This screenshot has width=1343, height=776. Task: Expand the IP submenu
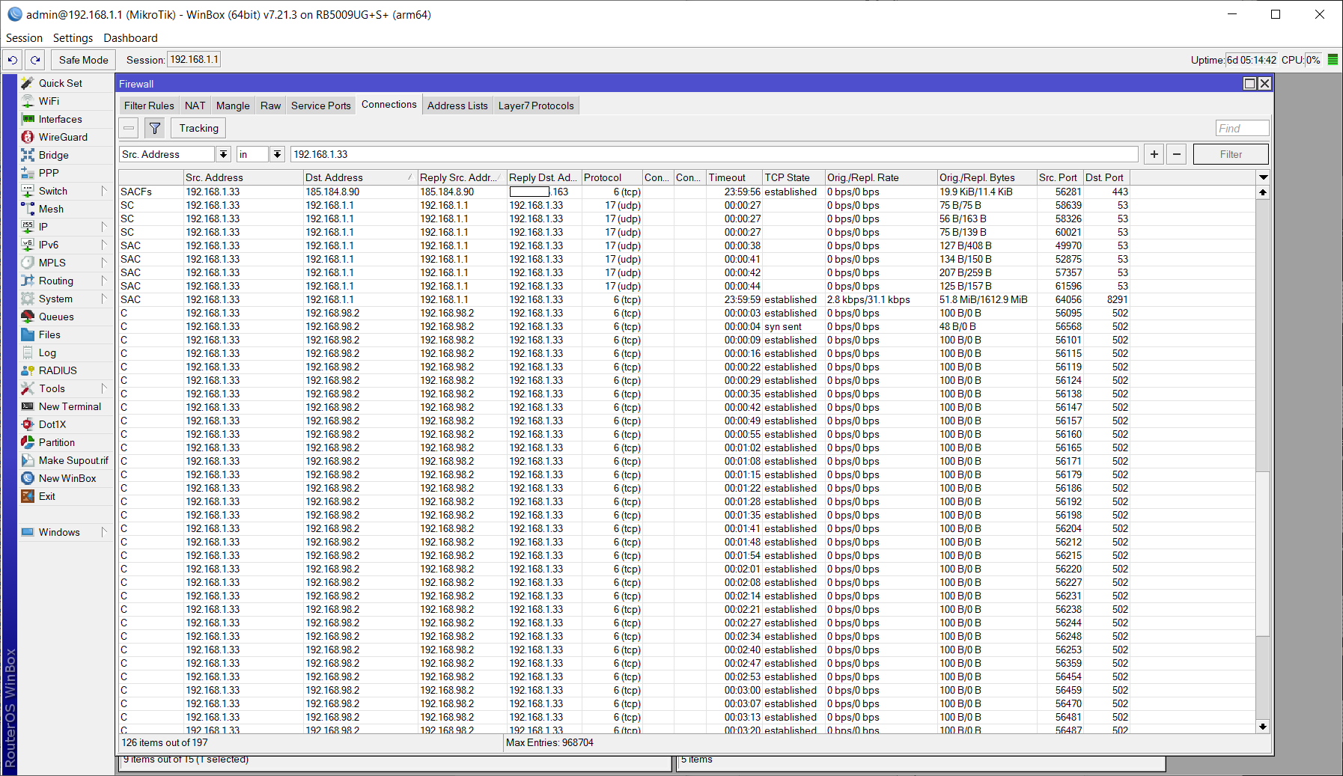[103, 227]
